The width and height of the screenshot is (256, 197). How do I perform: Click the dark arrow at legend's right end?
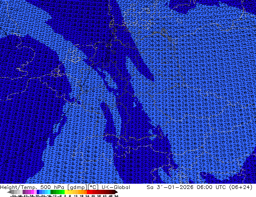(116, 192)
